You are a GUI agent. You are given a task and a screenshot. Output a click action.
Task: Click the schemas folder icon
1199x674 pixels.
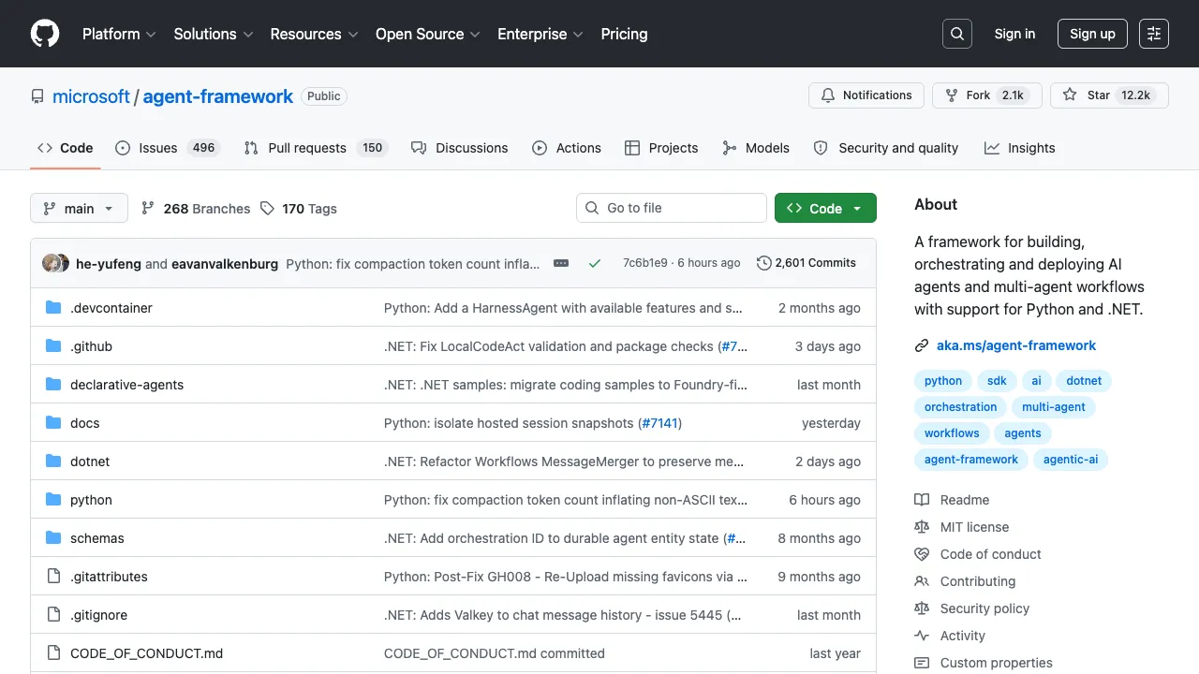[x=53, y=538]
